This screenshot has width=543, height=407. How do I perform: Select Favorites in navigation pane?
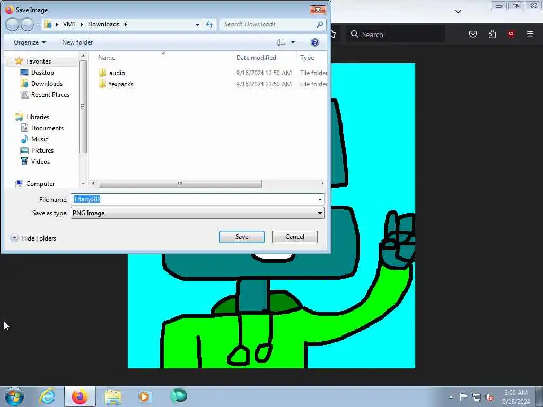pyautogui.click(x=38, y=61)
